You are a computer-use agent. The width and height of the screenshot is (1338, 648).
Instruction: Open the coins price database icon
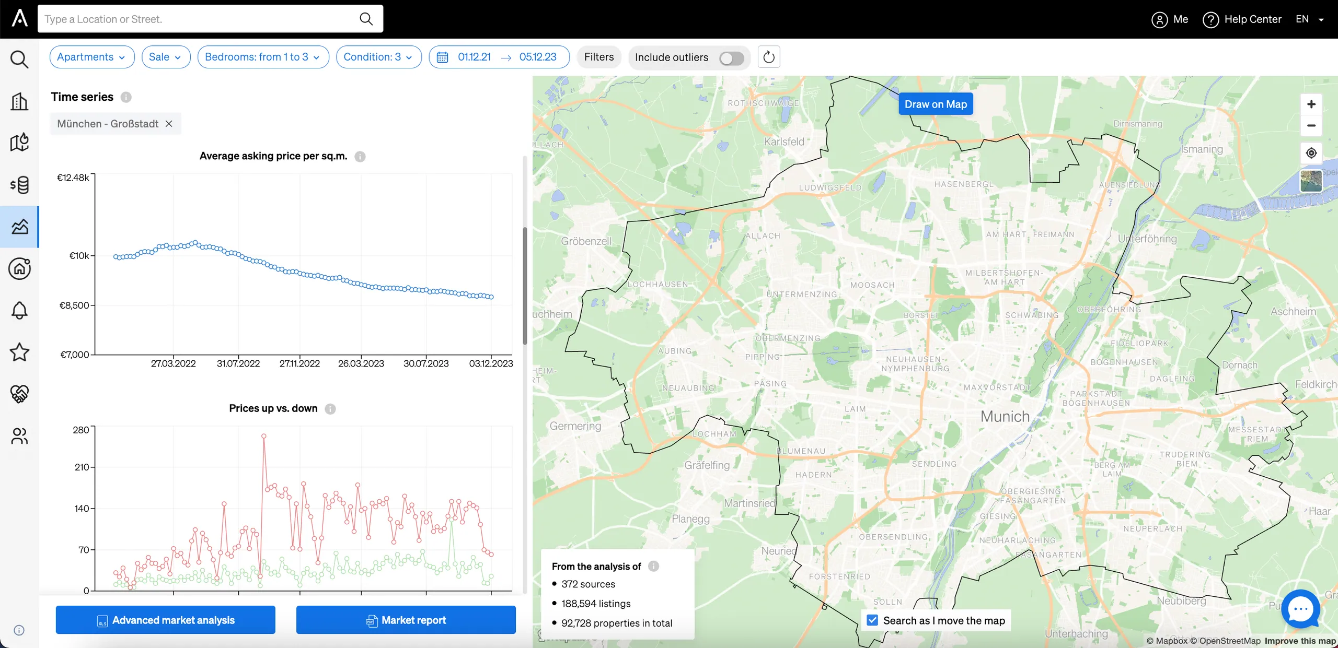[19, 184]
